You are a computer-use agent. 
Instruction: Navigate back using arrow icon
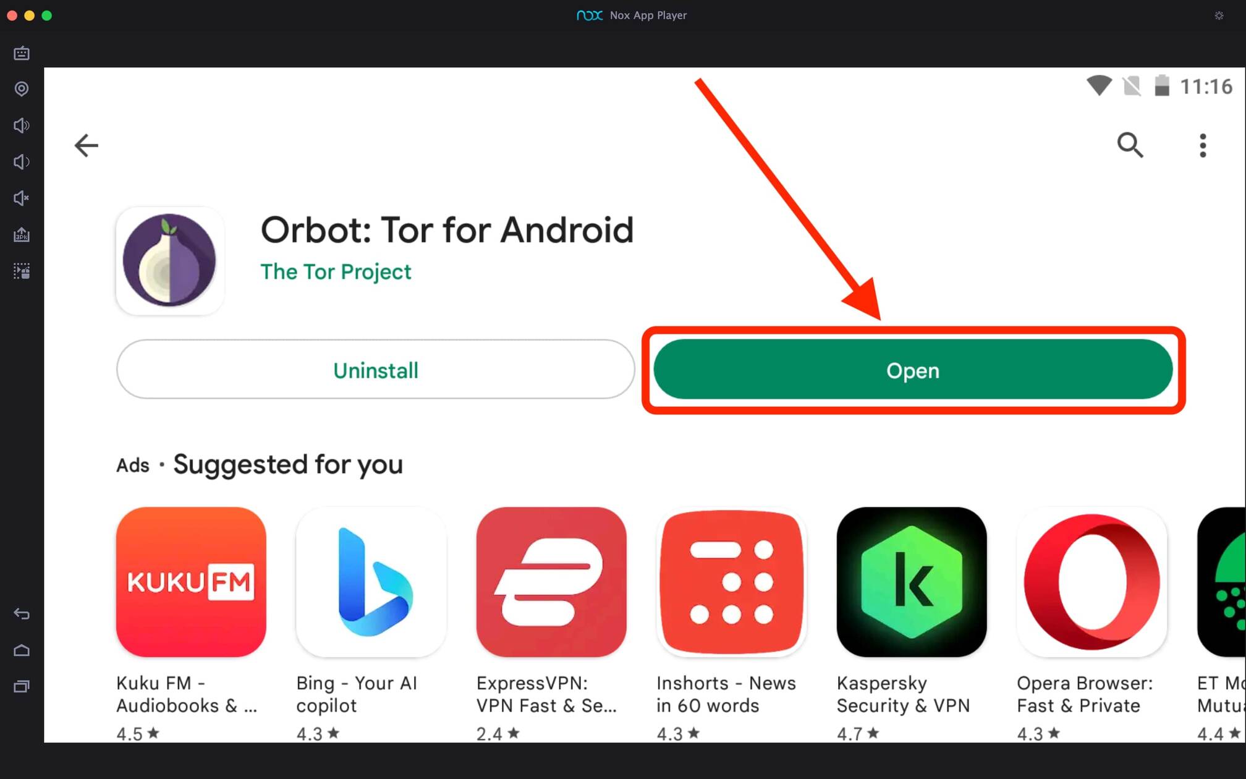coord(86,145)
